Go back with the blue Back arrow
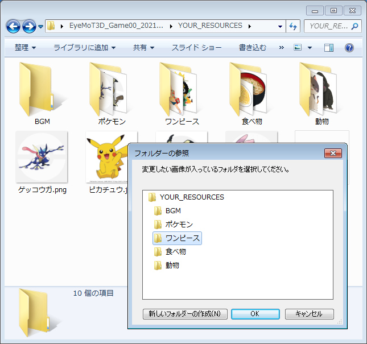 pos(13,26)
